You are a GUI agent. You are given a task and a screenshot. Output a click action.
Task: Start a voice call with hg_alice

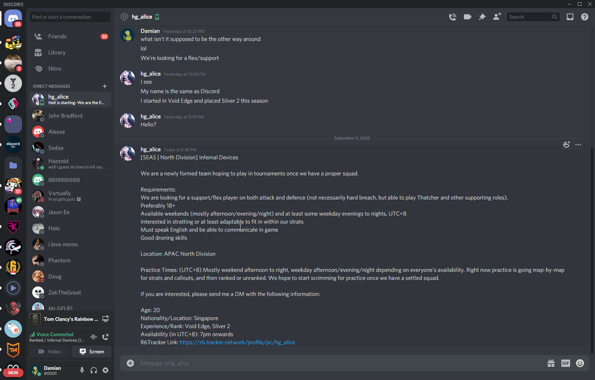[453, 17]
